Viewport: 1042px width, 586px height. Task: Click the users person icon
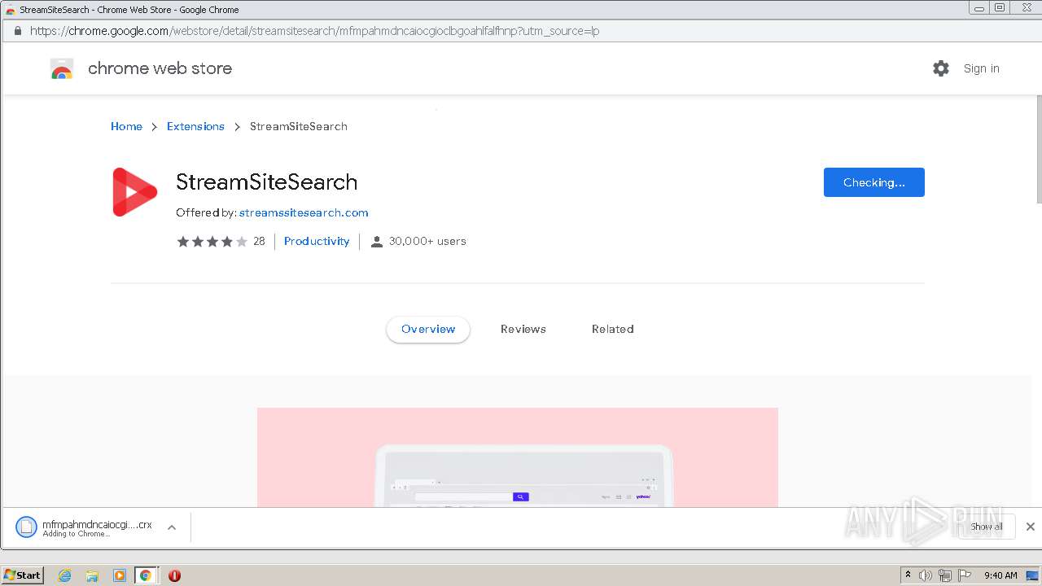(377, 242)
